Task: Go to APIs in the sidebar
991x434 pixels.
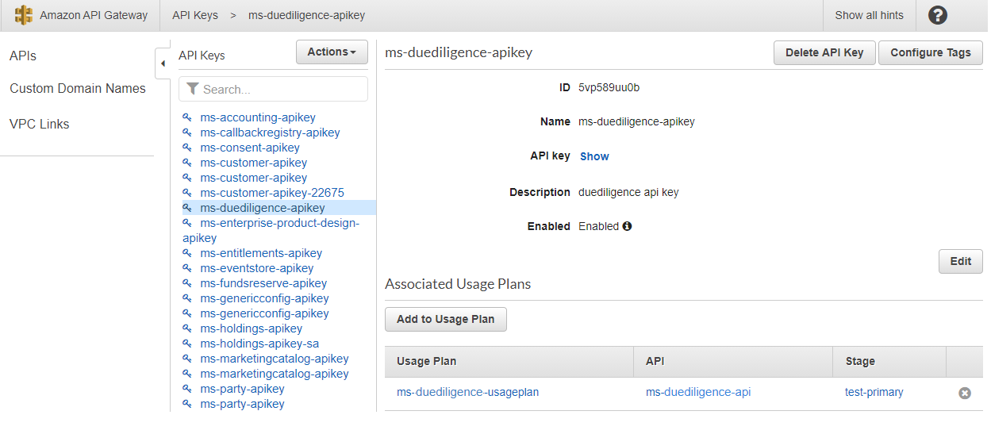Action: click(x=23, y=56)
